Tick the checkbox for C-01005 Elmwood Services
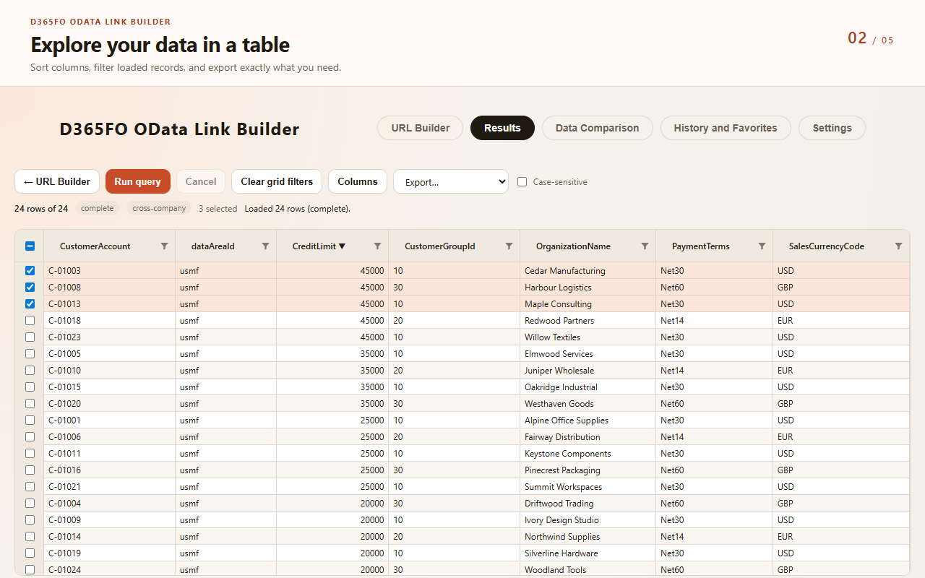This screenshot has width=925, height=578. pyautogui.click(x=30, y=354)
